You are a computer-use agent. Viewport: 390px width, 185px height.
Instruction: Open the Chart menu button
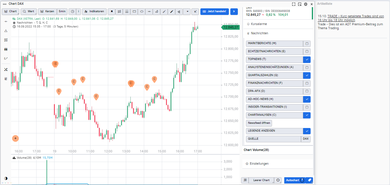[10, 11]
